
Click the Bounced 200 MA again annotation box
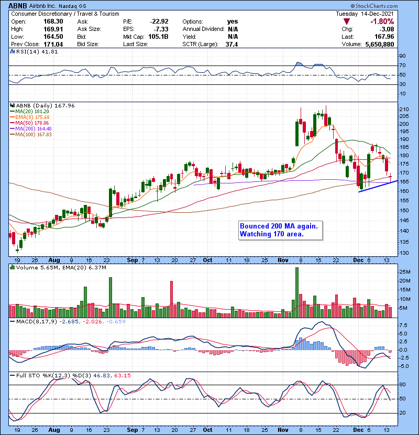280,230
